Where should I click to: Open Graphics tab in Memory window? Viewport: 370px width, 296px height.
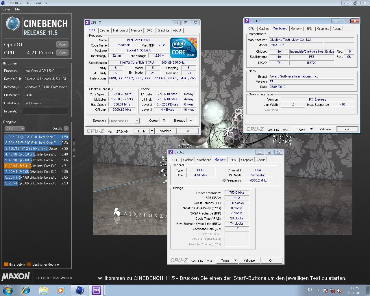247,160
